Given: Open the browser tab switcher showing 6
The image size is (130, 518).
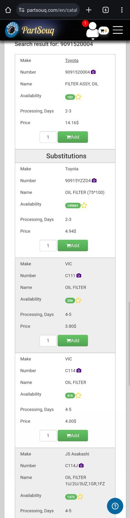Looking at the screenshot, I should tap(105, 10).
